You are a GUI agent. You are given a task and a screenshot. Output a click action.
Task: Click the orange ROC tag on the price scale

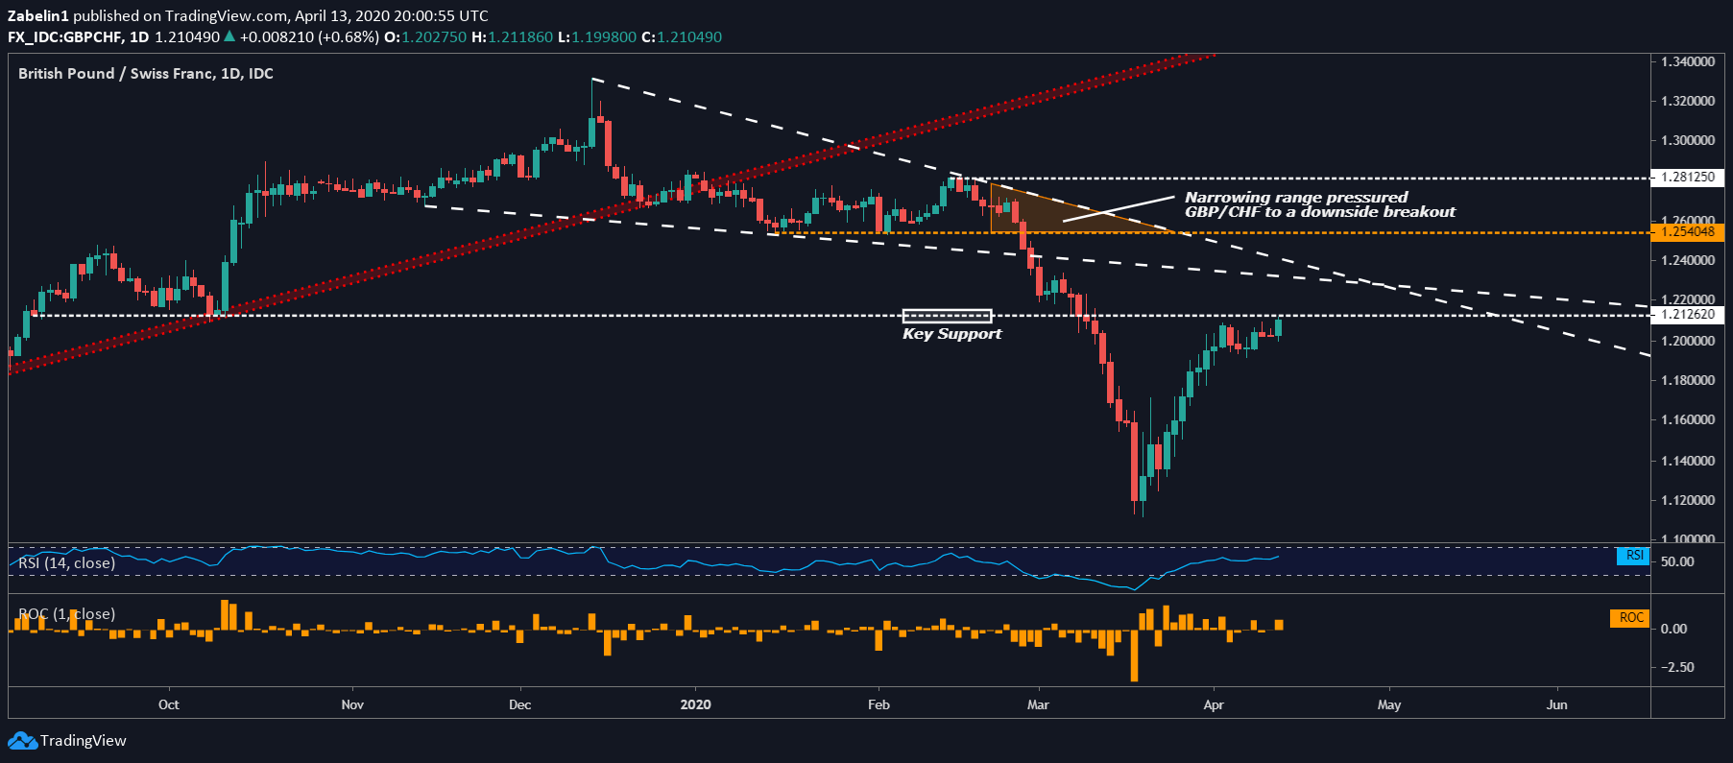click(1629, 618)
